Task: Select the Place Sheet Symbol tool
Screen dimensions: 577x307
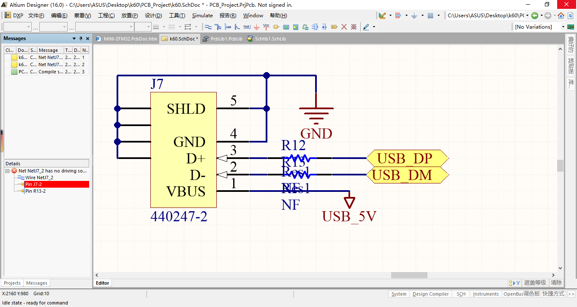Action: tap(286, 27)
